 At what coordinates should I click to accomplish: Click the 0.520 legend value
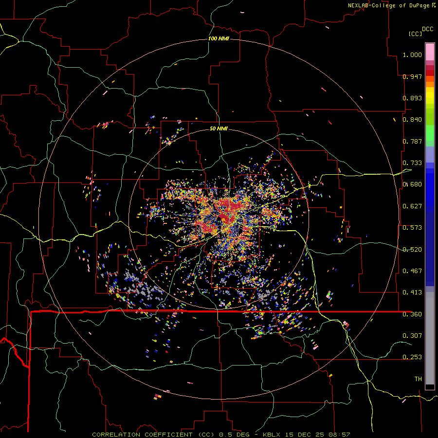click(x=412, y=250)
